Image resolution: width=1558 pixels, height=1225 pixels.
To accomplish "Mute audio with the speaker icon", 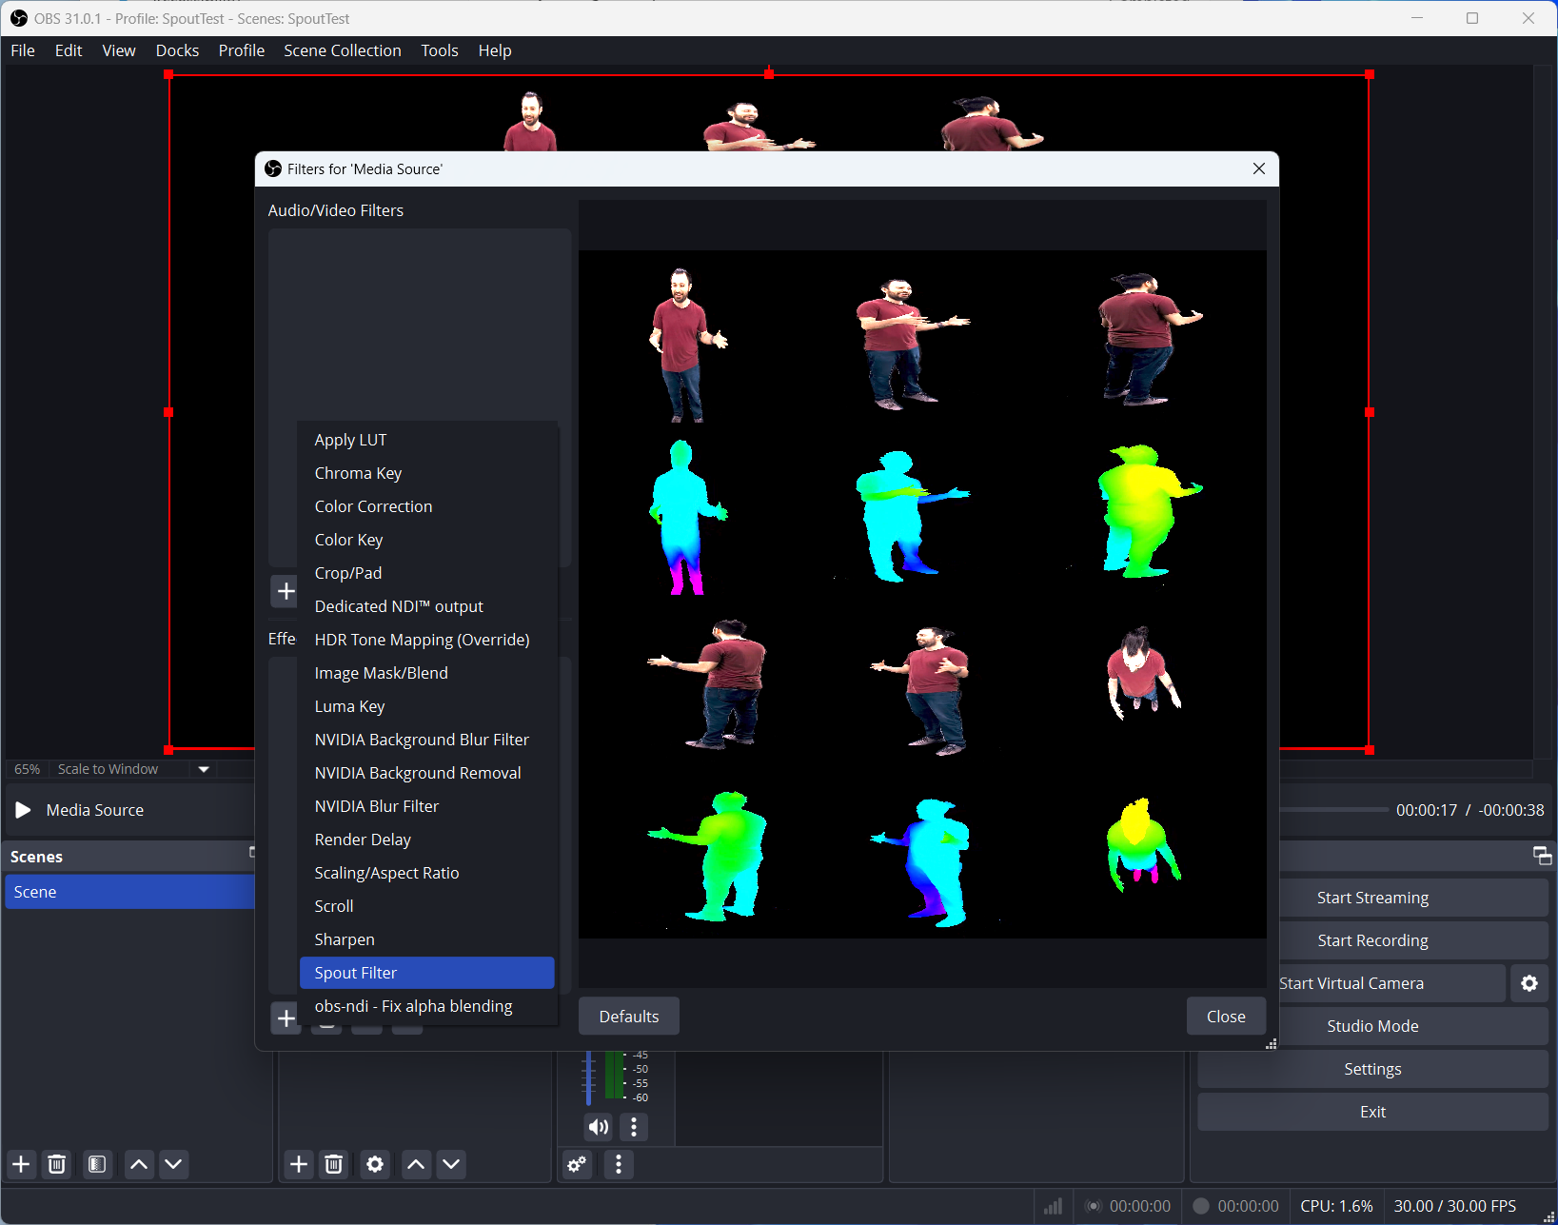I will click(598, 1127).
